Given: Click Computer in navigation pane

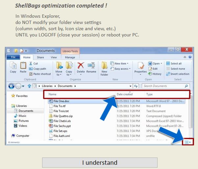Looking at the screenshot, I should [x=20, y=136].
